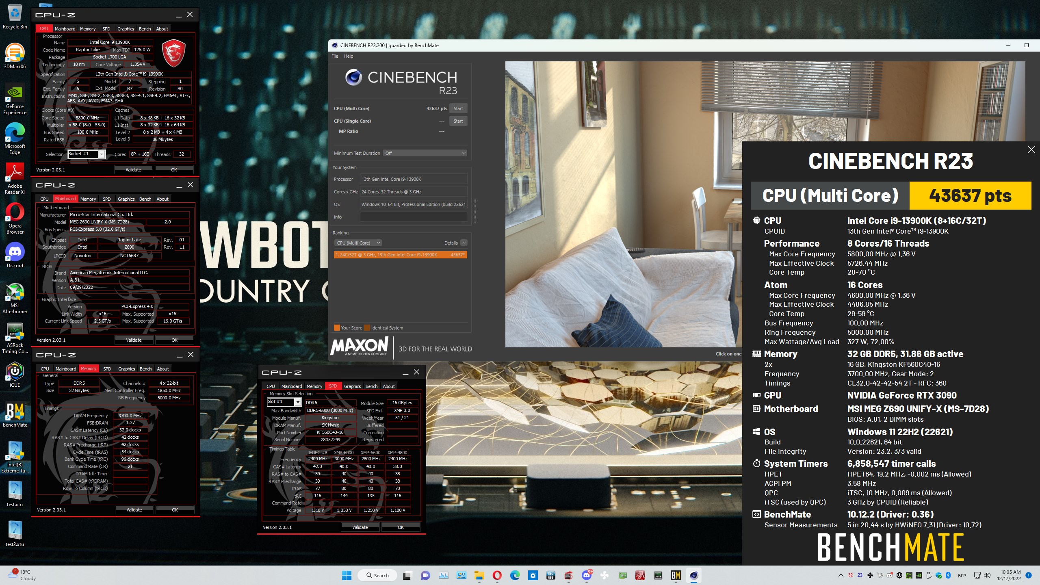
Task: Click Windows Security tray icon
Action: (x=938, y=575)
